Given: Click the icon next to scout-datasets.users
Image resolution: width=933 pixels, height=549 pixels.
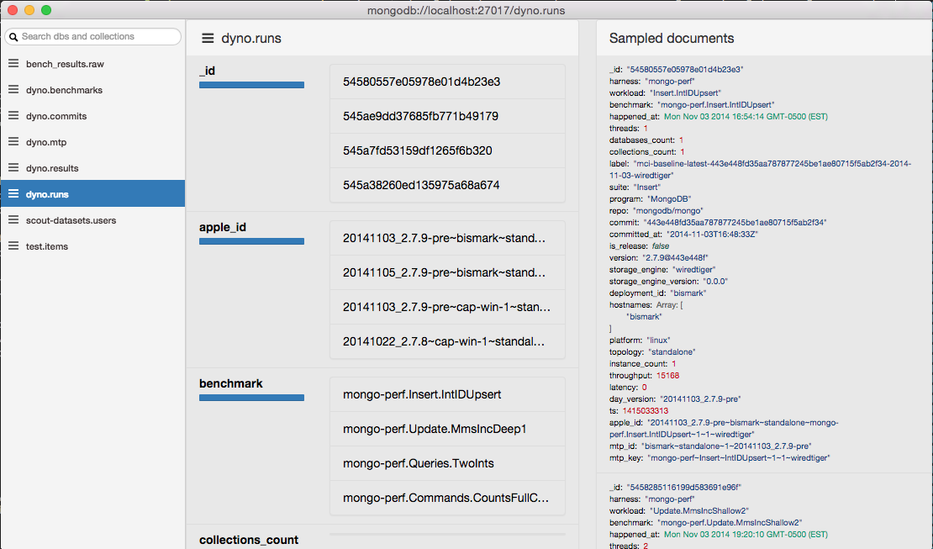Looking at the screenshot, I should click(x=13, y=220).
